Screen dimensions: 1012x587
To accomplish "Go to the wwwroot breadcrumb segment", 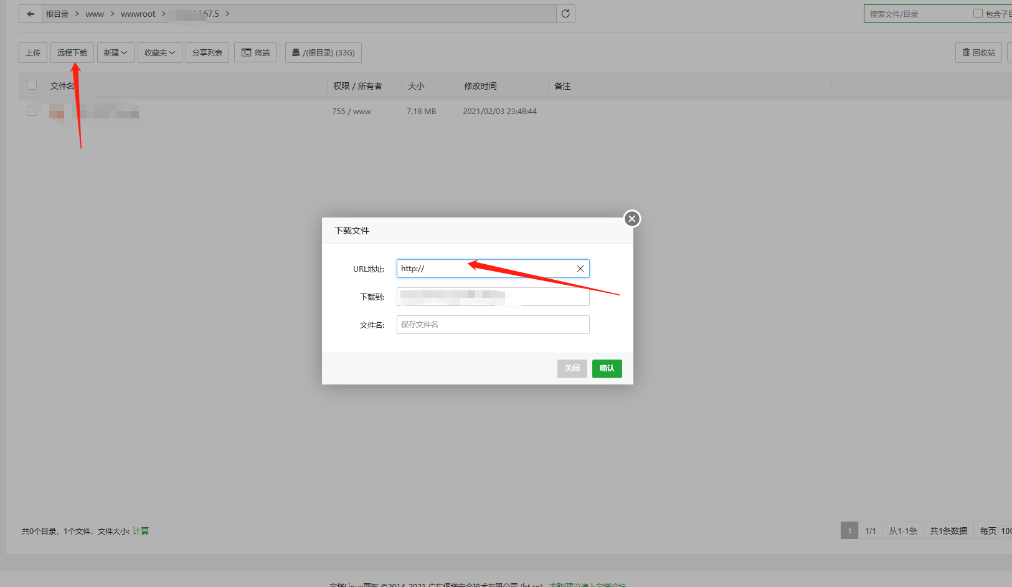I will (x=138, y=14).
